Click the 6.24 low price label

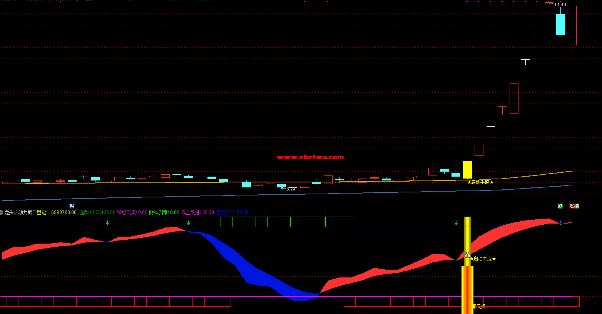point(291,189)
